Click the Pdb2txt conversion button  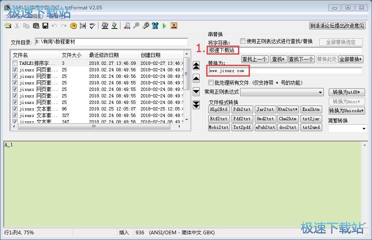[x=242, y=109]
